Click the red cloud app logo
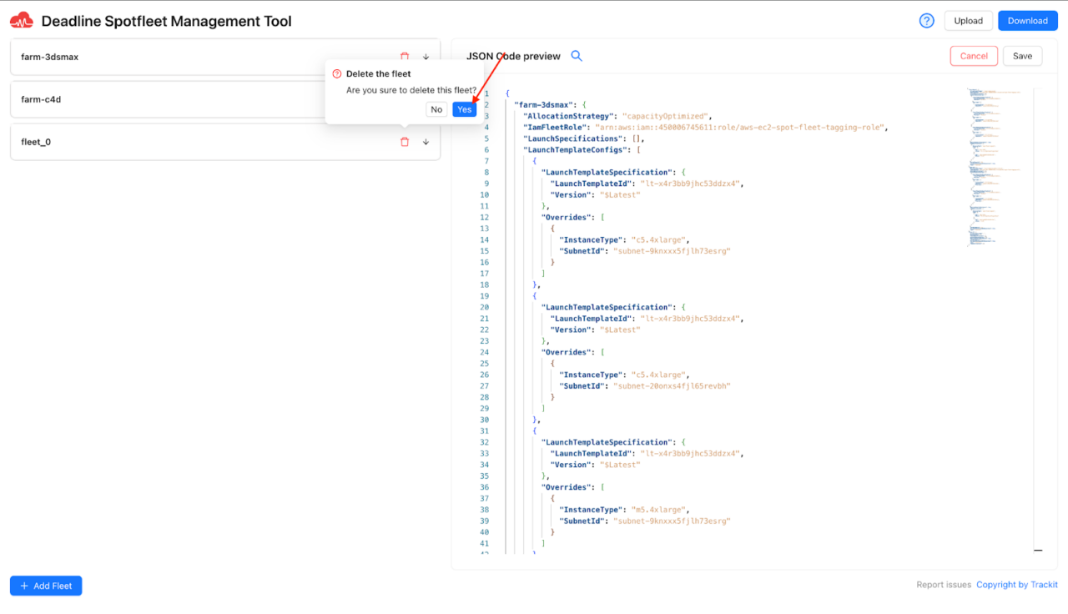 click(21, 21)
